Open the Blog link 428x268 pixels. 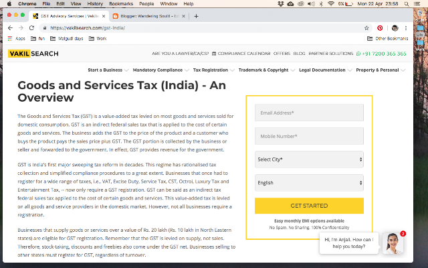pyautogui.click(x=299, y=54)
